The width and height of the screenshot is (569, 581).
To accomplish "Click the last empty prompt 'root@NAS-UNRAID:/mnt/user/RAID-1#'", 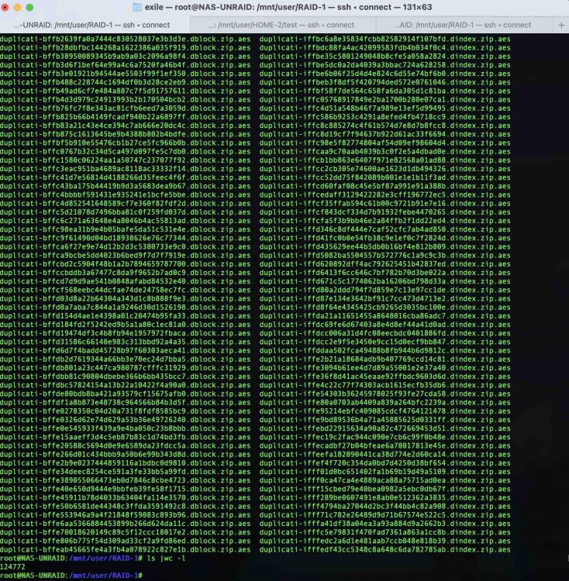I will click(71, 576).
